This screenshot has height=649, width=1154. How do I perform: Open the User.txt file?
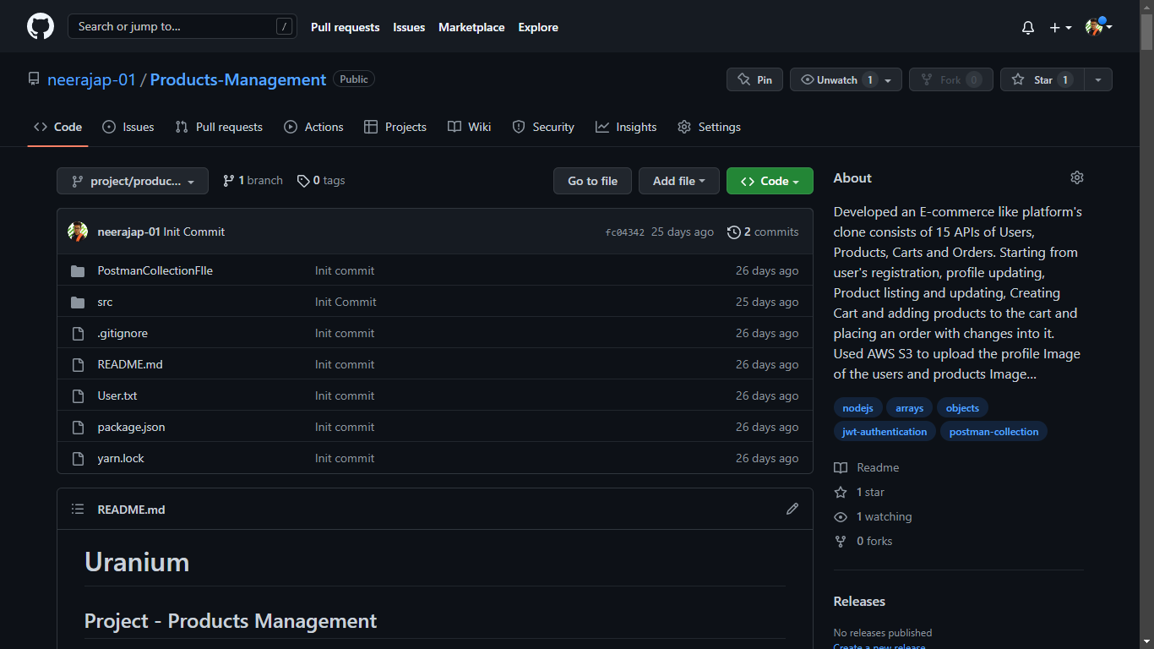click(117, 395)
